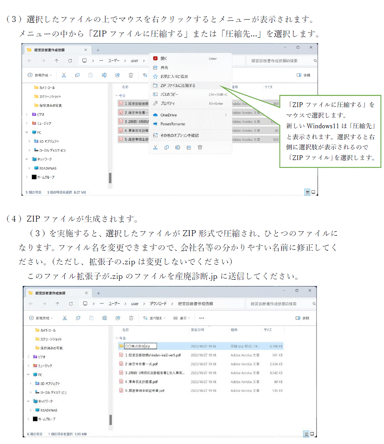
Task: Click PDF icon of '4.事業収支計画書.pdf' in lower window
Action: tap(121, 382)
